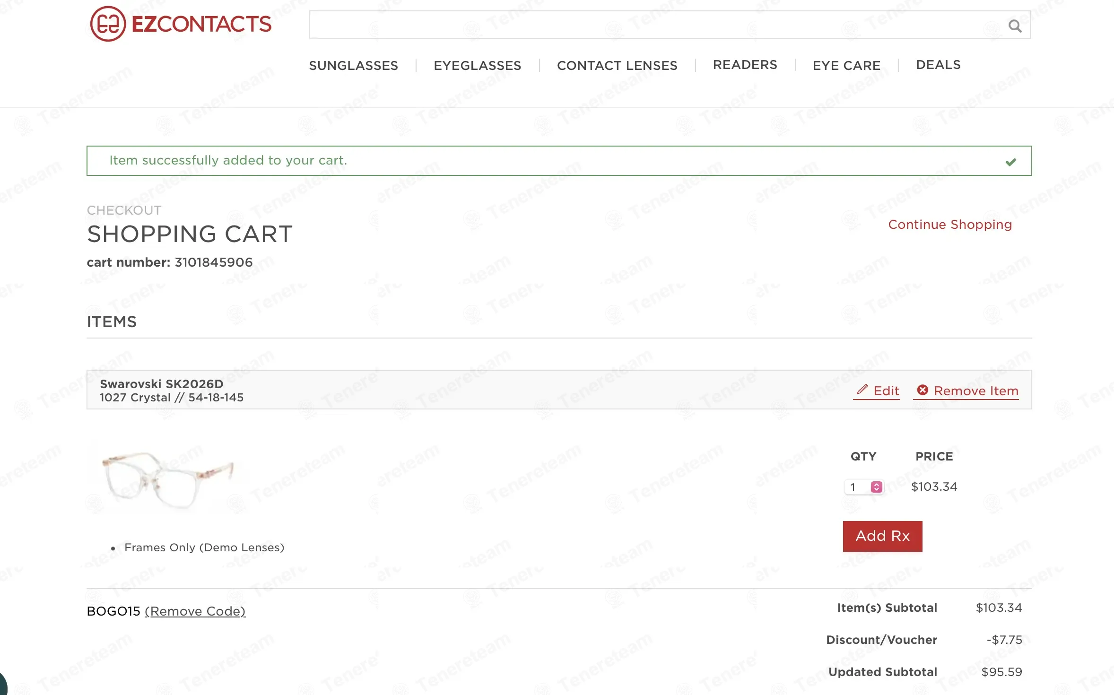
Task: Click the Continue Shopping link
Action: (949, 225)
